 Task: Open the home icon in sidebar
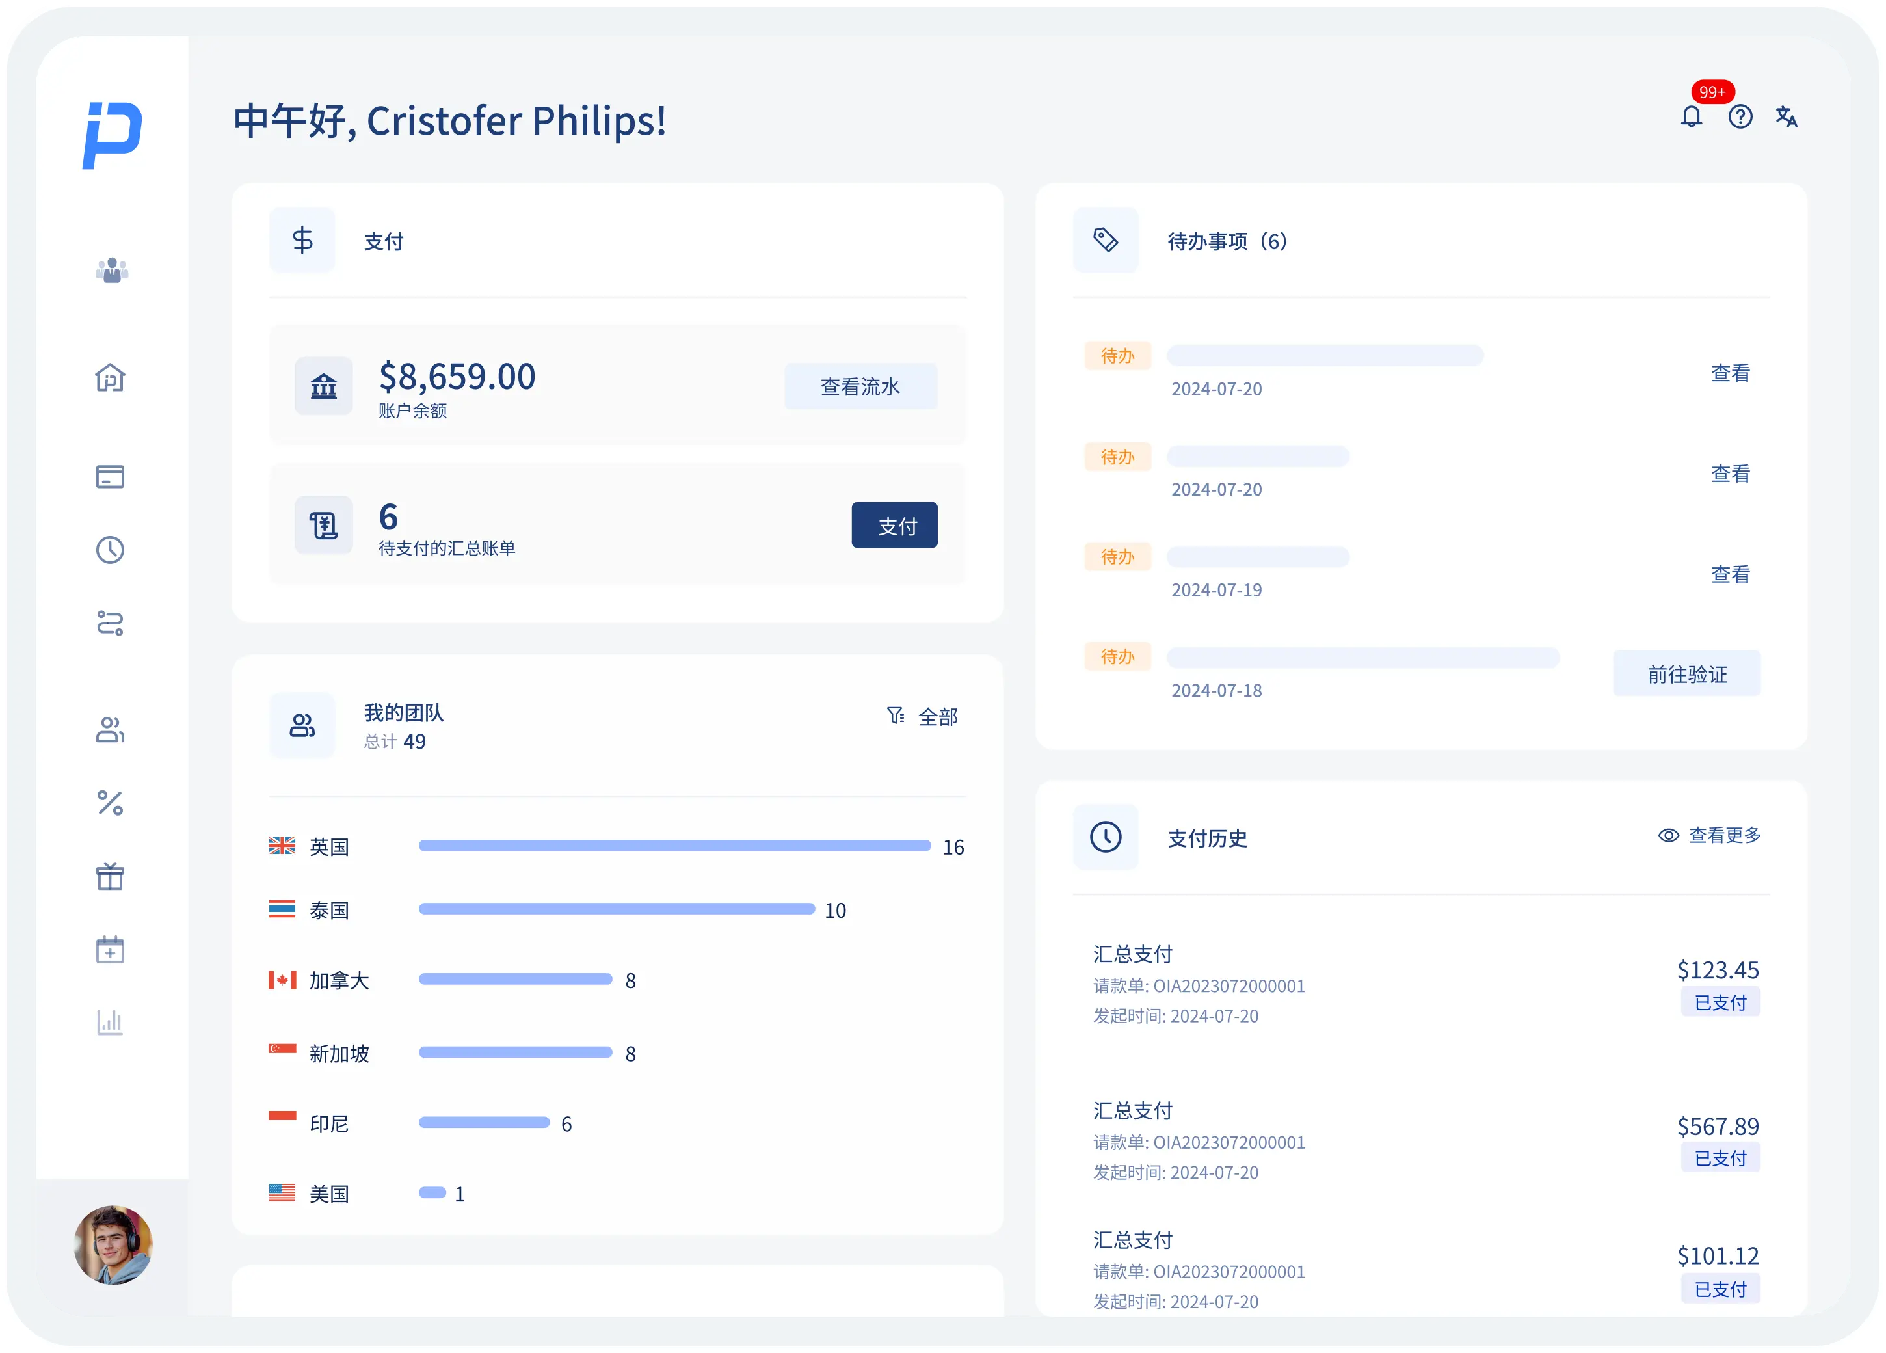click(110, 379)
